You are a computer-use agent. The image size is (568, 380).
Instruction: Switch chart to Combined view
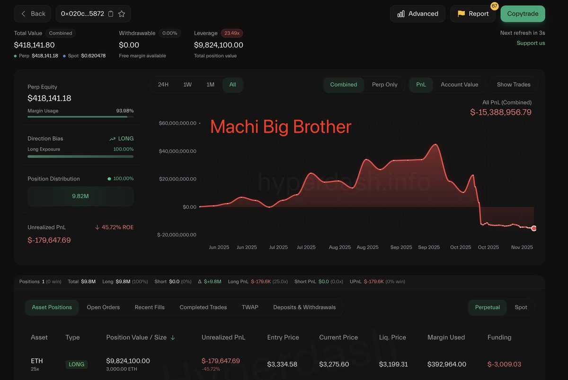click(344, 84)
